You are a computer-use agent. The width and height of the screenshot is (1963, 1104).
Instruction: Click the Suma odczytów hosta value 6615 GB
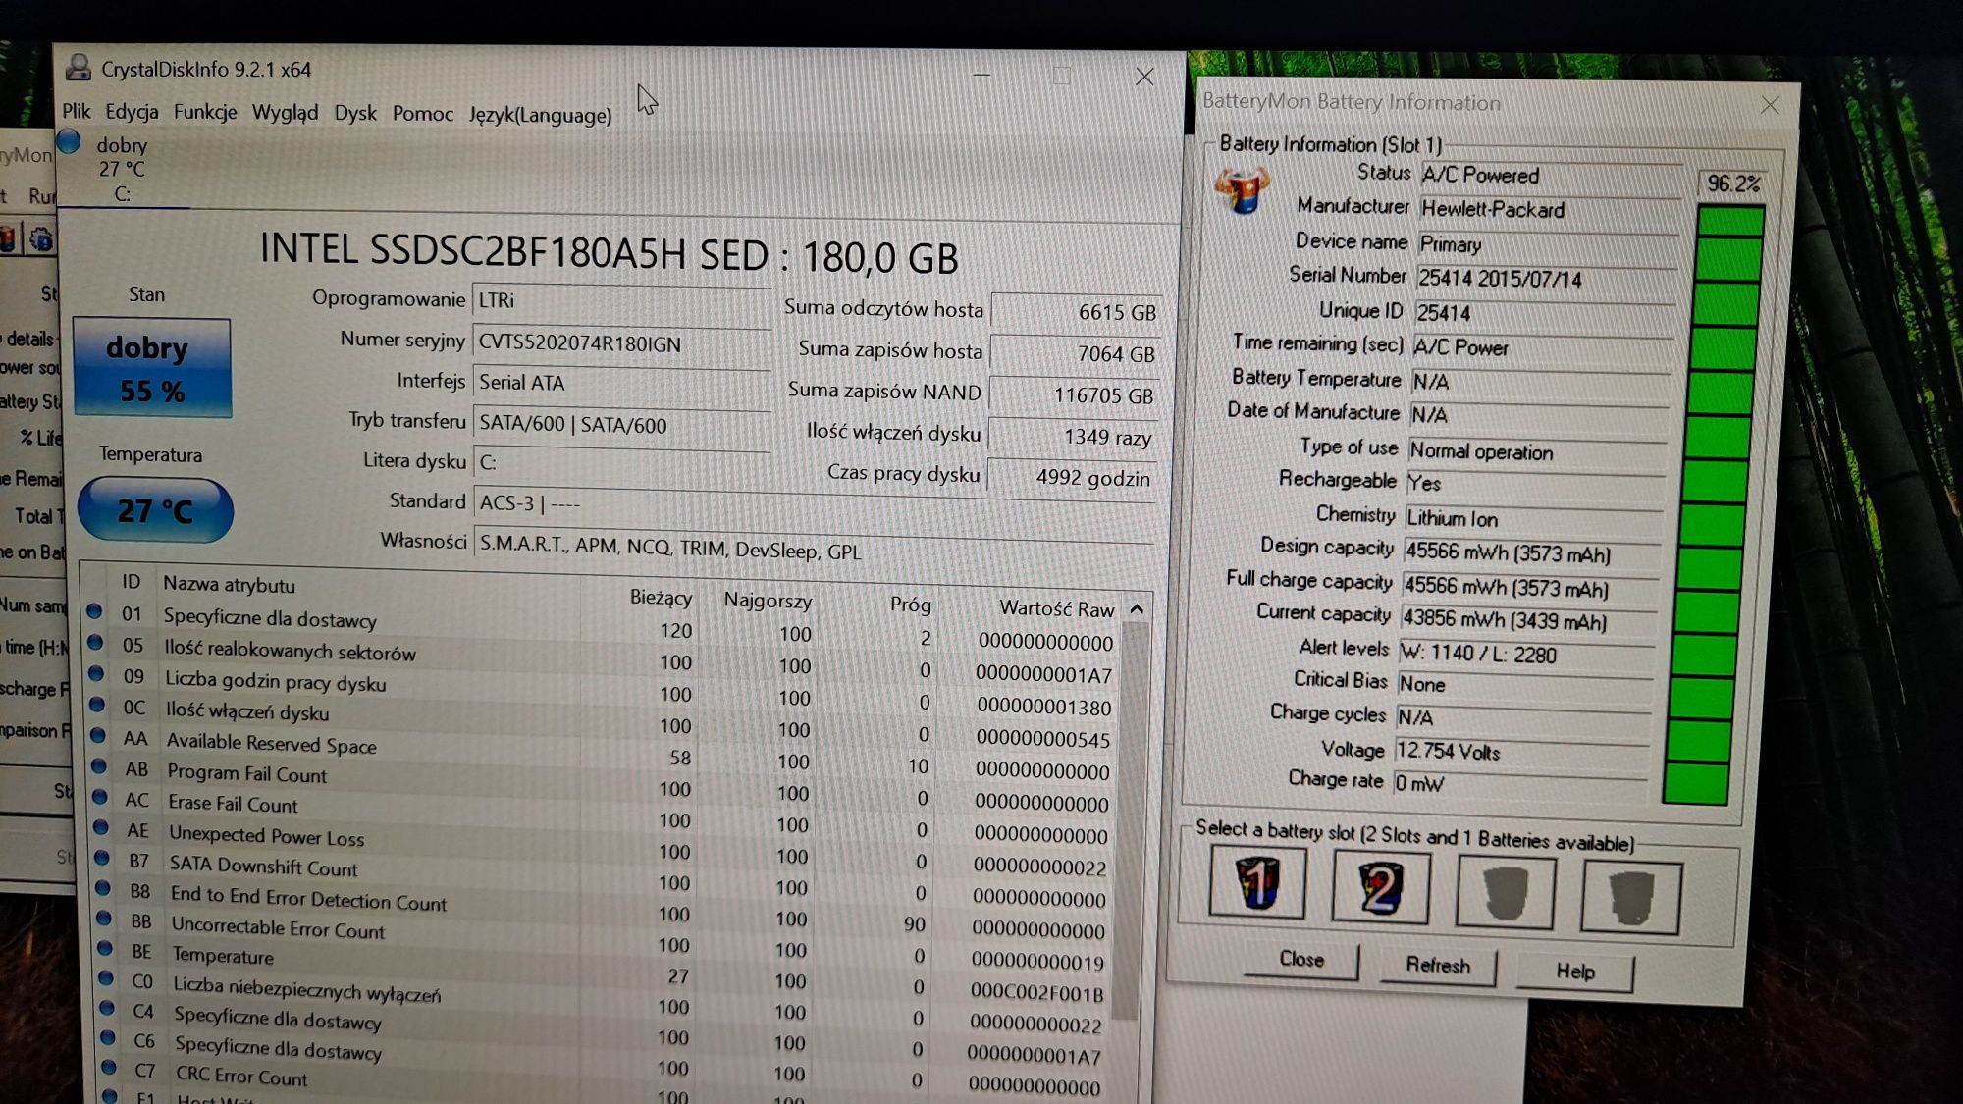click(1077, 311)
